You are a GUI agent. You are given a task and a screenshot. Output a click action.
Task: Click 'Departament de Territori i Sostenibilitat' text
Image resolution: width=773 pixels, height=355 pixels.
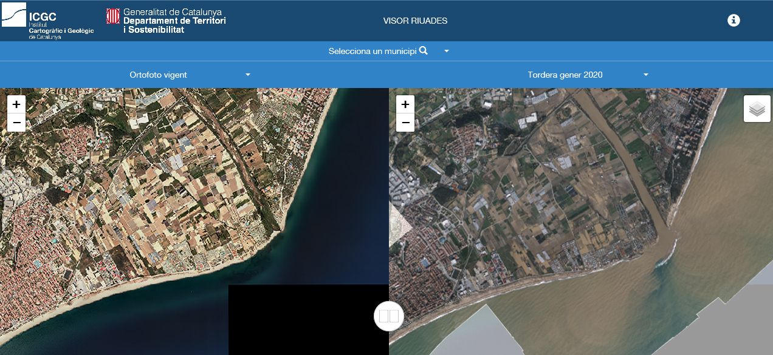[x=174, y=25]
